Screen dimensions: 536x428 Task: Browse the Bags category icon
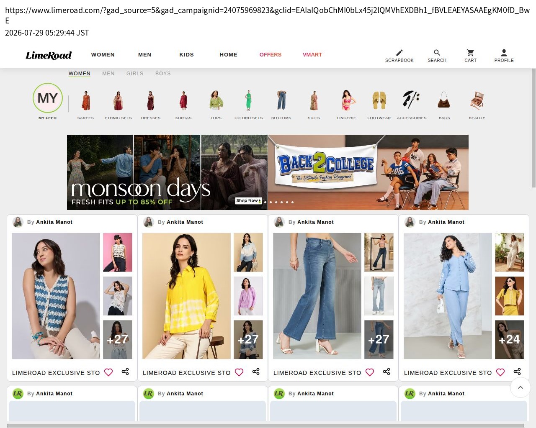(x=444, y=100)
